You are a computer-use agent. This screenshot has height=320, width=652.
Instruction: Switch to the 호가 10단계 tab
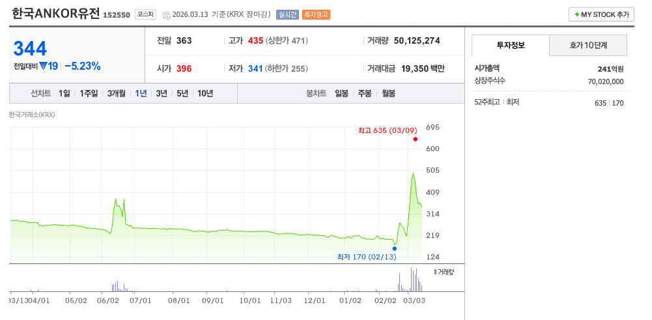point(588,46)
